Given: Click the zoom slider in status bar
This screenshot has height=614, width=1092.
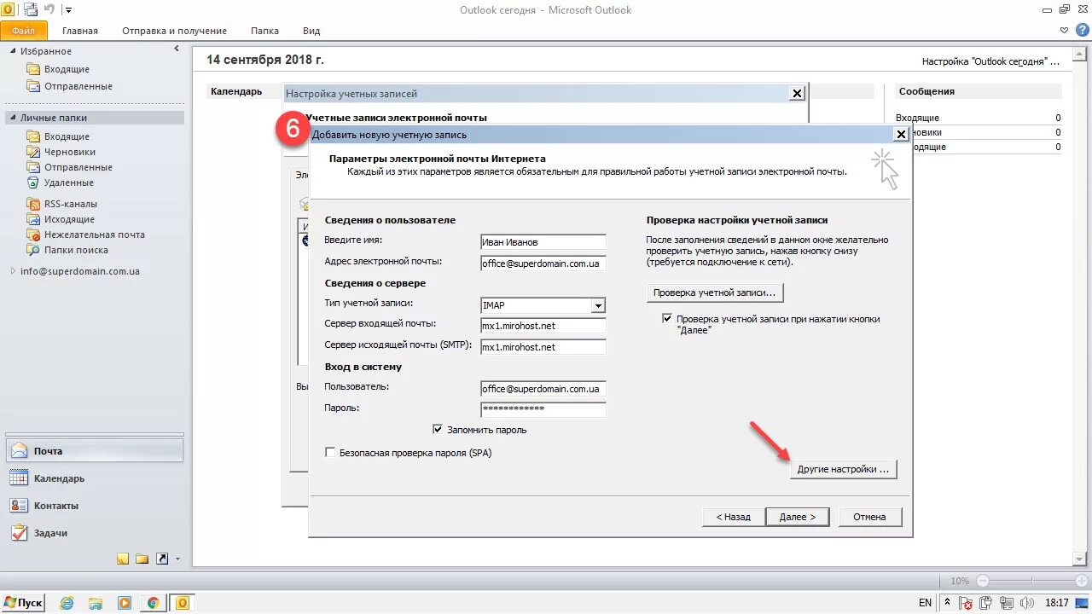Looking at the screenshot, I should click(x=1032, y=581).
